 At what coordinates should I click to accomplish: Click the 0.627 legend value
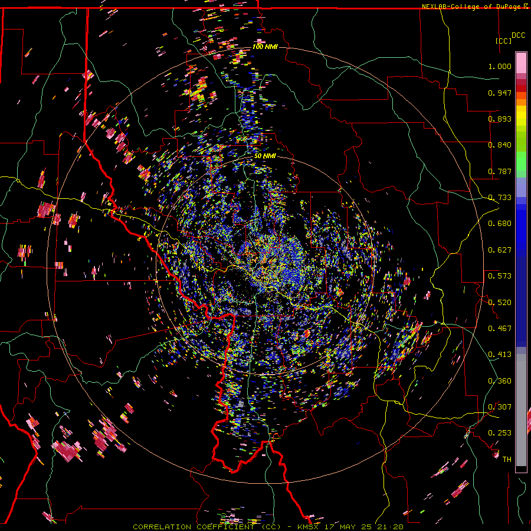[500, 250]
